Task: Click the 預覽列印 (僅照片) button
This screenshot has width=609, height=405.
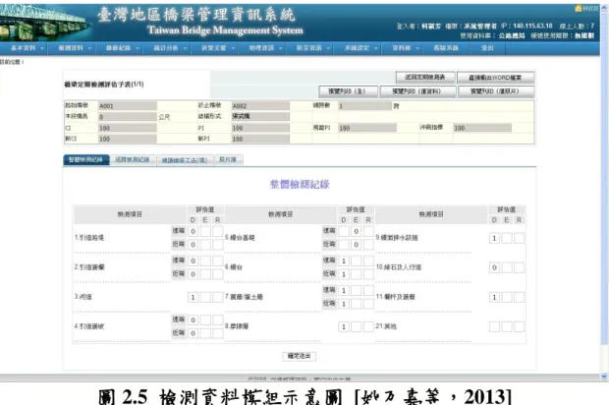Action: pyautogui.click(x=496, y=91)
